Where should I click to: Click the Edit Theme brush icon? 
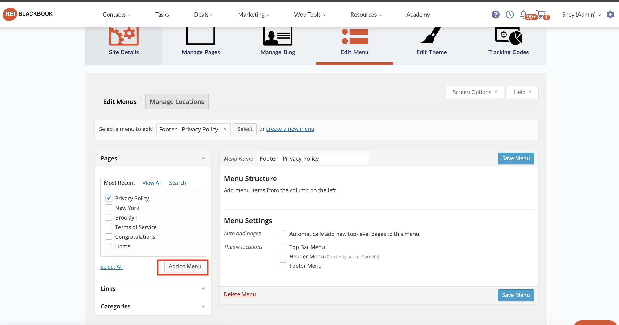(x=430, y=35)
